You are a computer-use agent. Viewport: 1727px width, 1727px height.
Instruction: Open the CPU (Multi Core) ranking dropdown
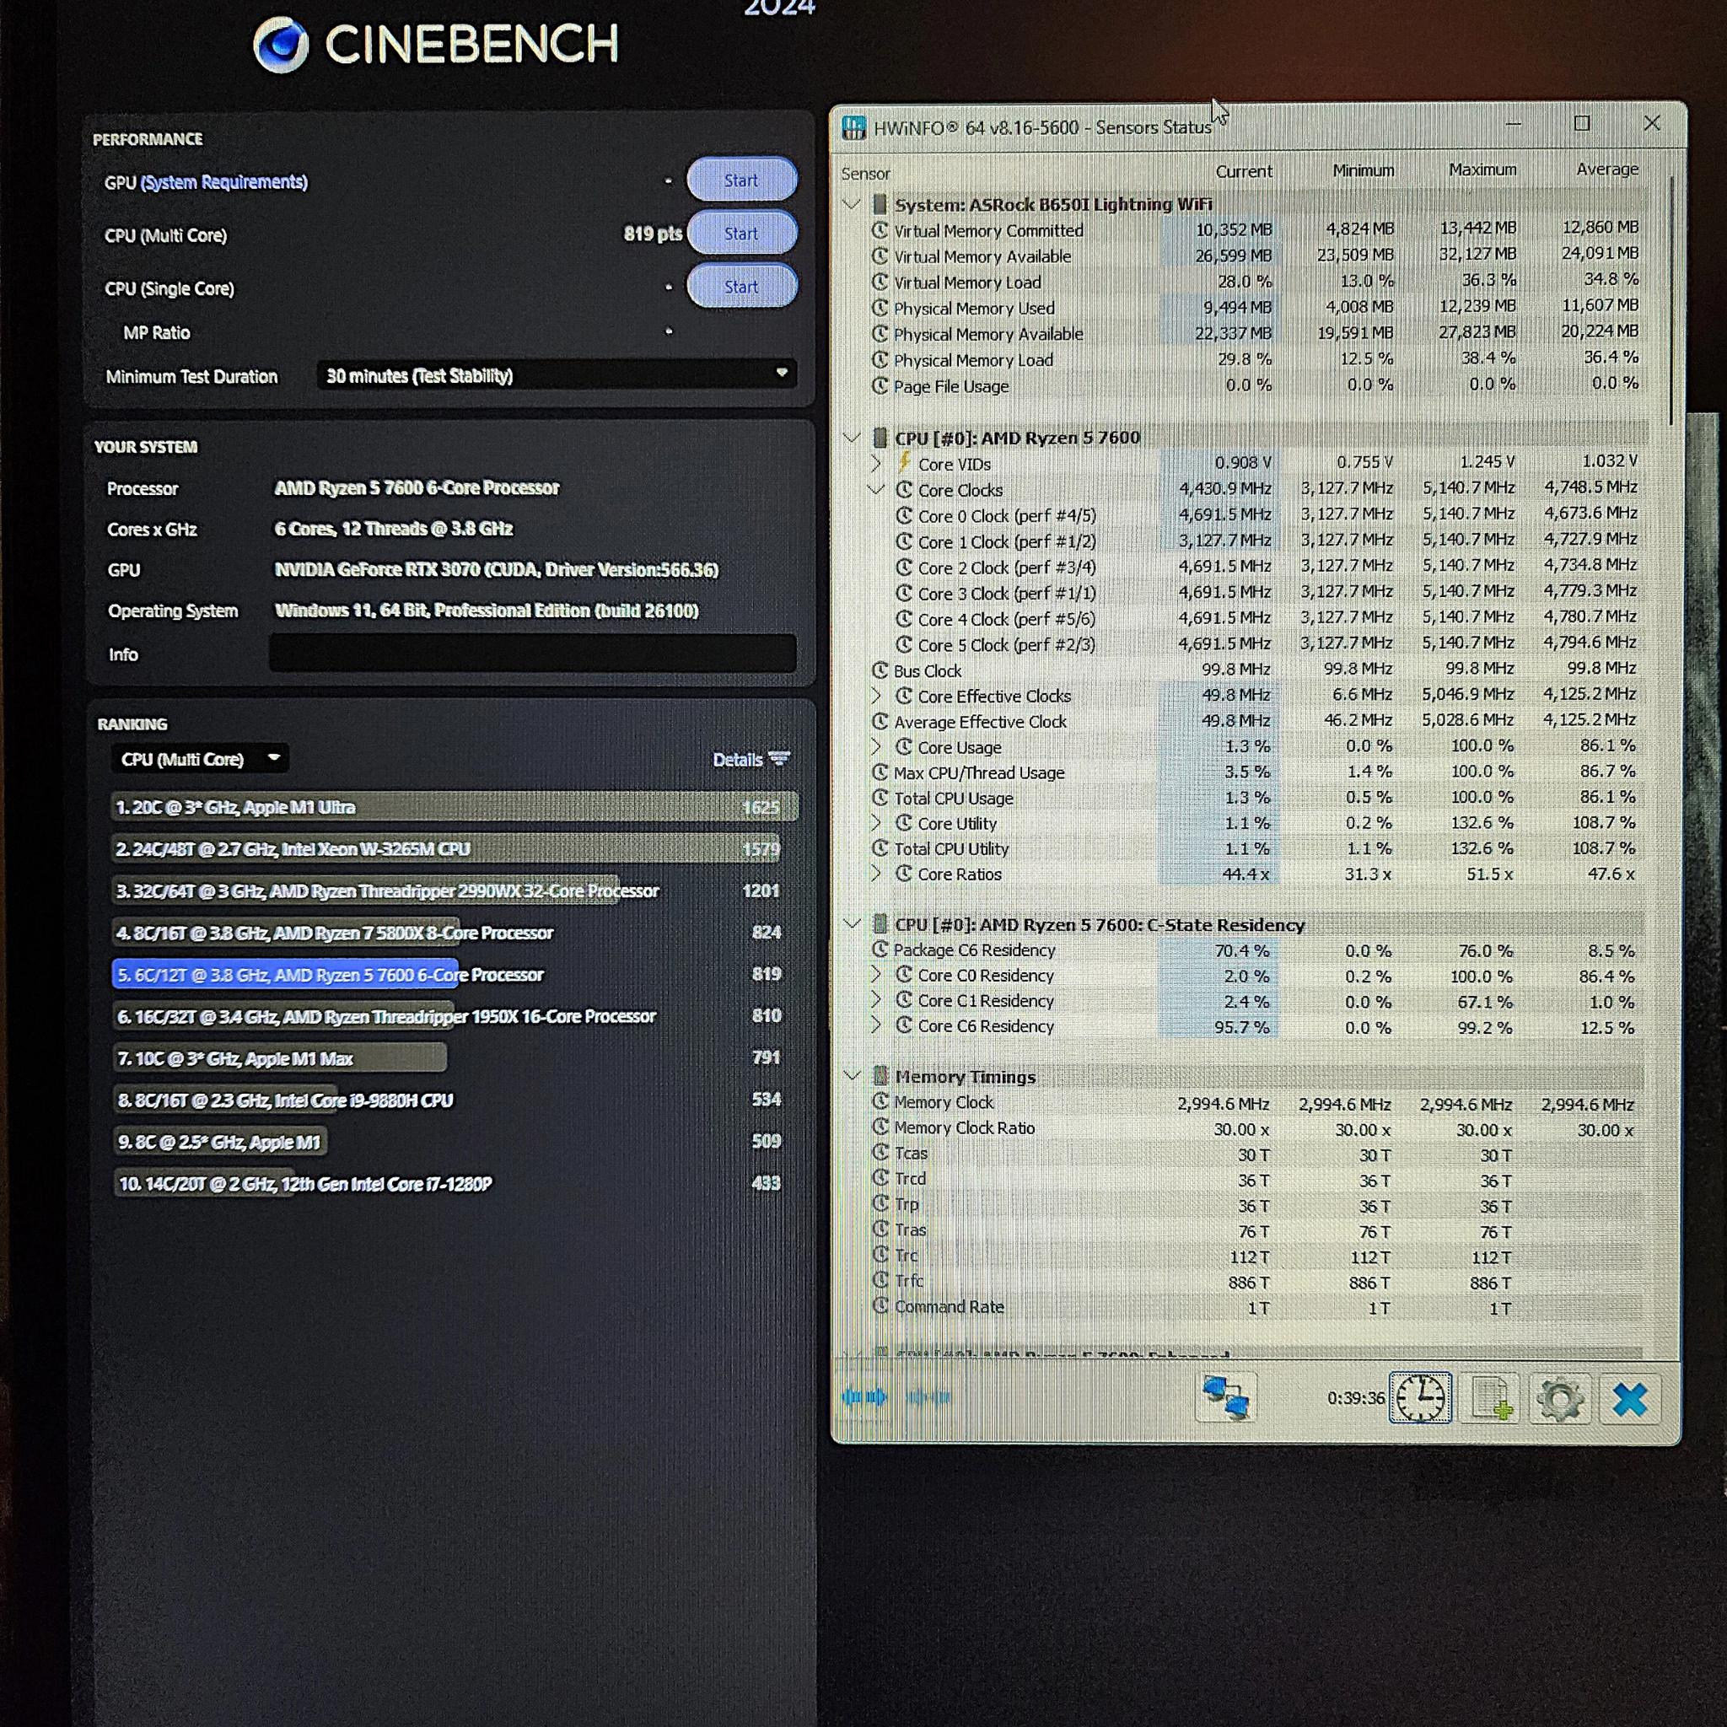tap(199, 759)
